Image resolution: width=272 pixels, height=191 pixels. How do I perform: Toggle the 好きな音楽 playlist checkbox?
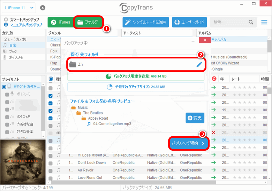pos(7,132)
